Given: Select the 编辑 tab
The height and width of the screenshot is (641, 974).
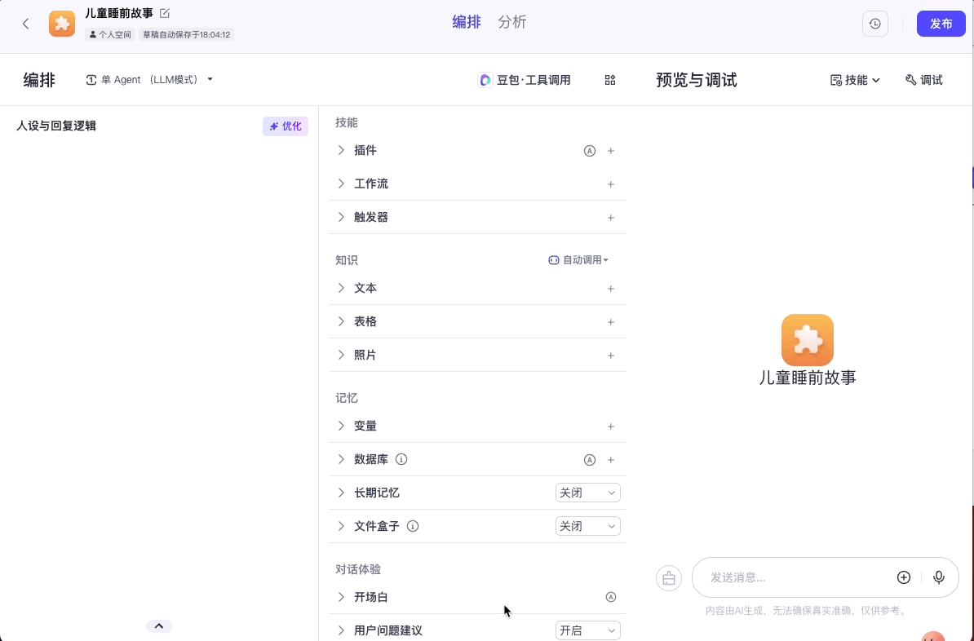Looking at the screenshot, I should click(x=466, y=22).
